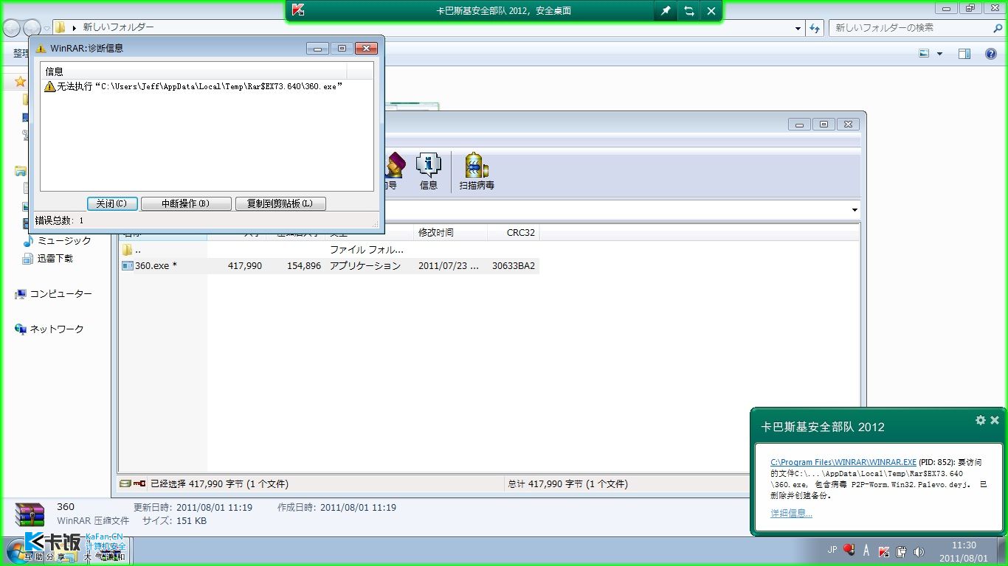Click the JP language indicator in taskbar
The width and height of the screenshot is (1008, 566).
pyautogui.click(x=832, y=550)
